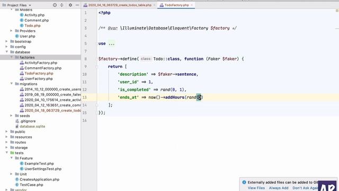Image resolution: width=339 pixels, height=191 pixels.
Task: Click the View Files notification link
Action: coord(256,188)
